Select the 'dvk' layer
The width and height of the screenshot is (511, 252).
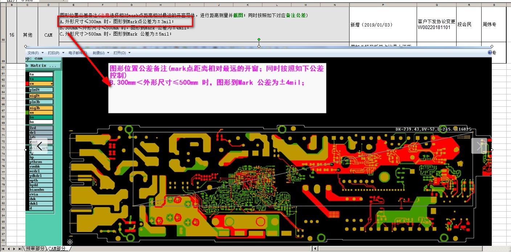pyautogui.click(x=41, y=199)
